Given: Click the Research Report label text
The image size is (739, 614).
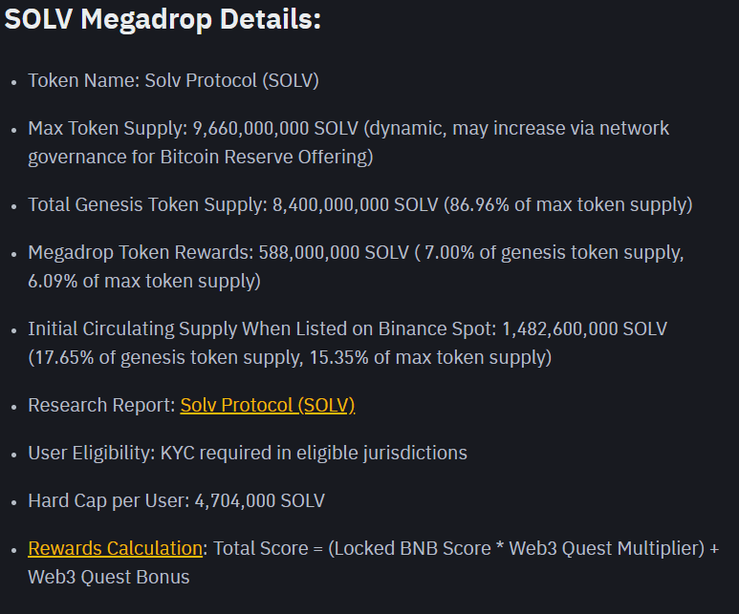Looking at the screenshot, I should [x=100, y=405].
